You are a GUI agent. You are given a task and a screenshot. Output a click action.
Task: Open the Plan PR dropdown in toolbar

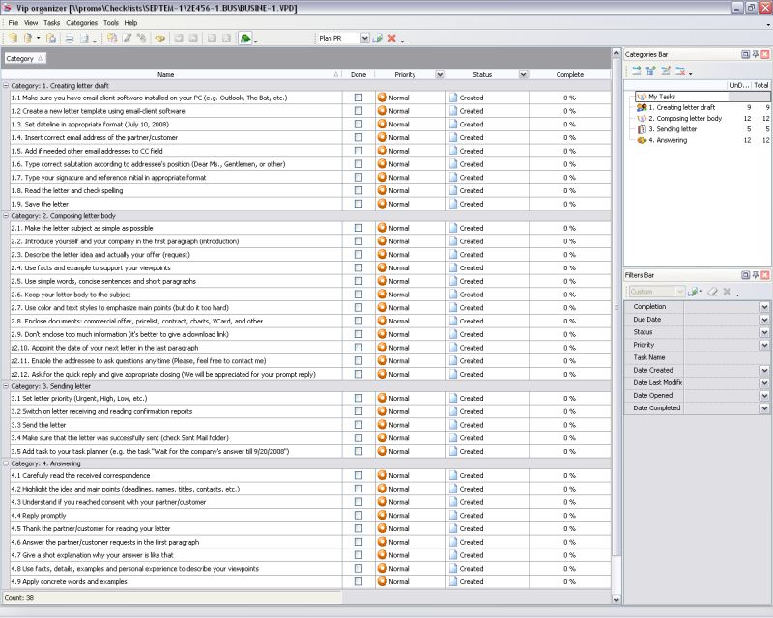[365, 39]
